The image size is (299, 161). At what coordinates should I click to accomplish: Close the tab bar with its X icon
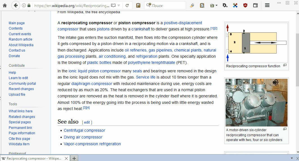297,158
